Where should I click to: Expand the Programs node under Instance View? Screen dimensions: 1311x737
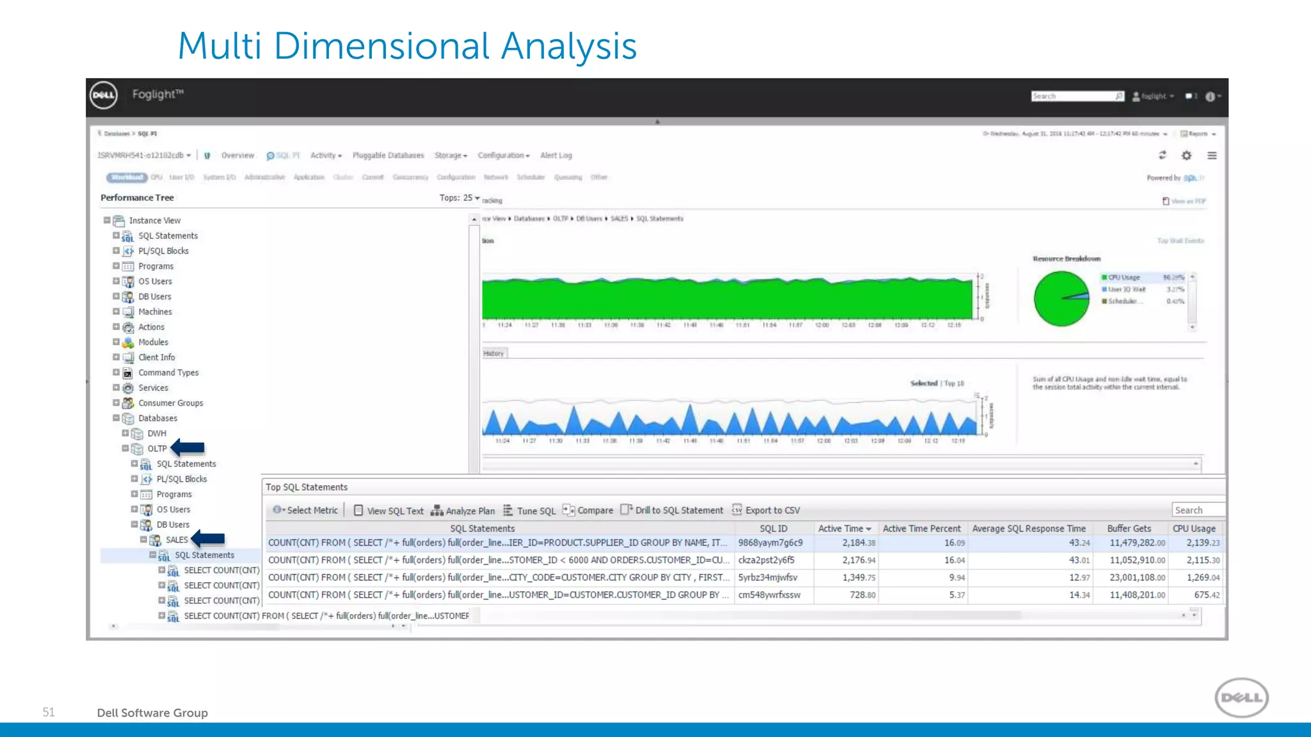(x=116, y=266)
